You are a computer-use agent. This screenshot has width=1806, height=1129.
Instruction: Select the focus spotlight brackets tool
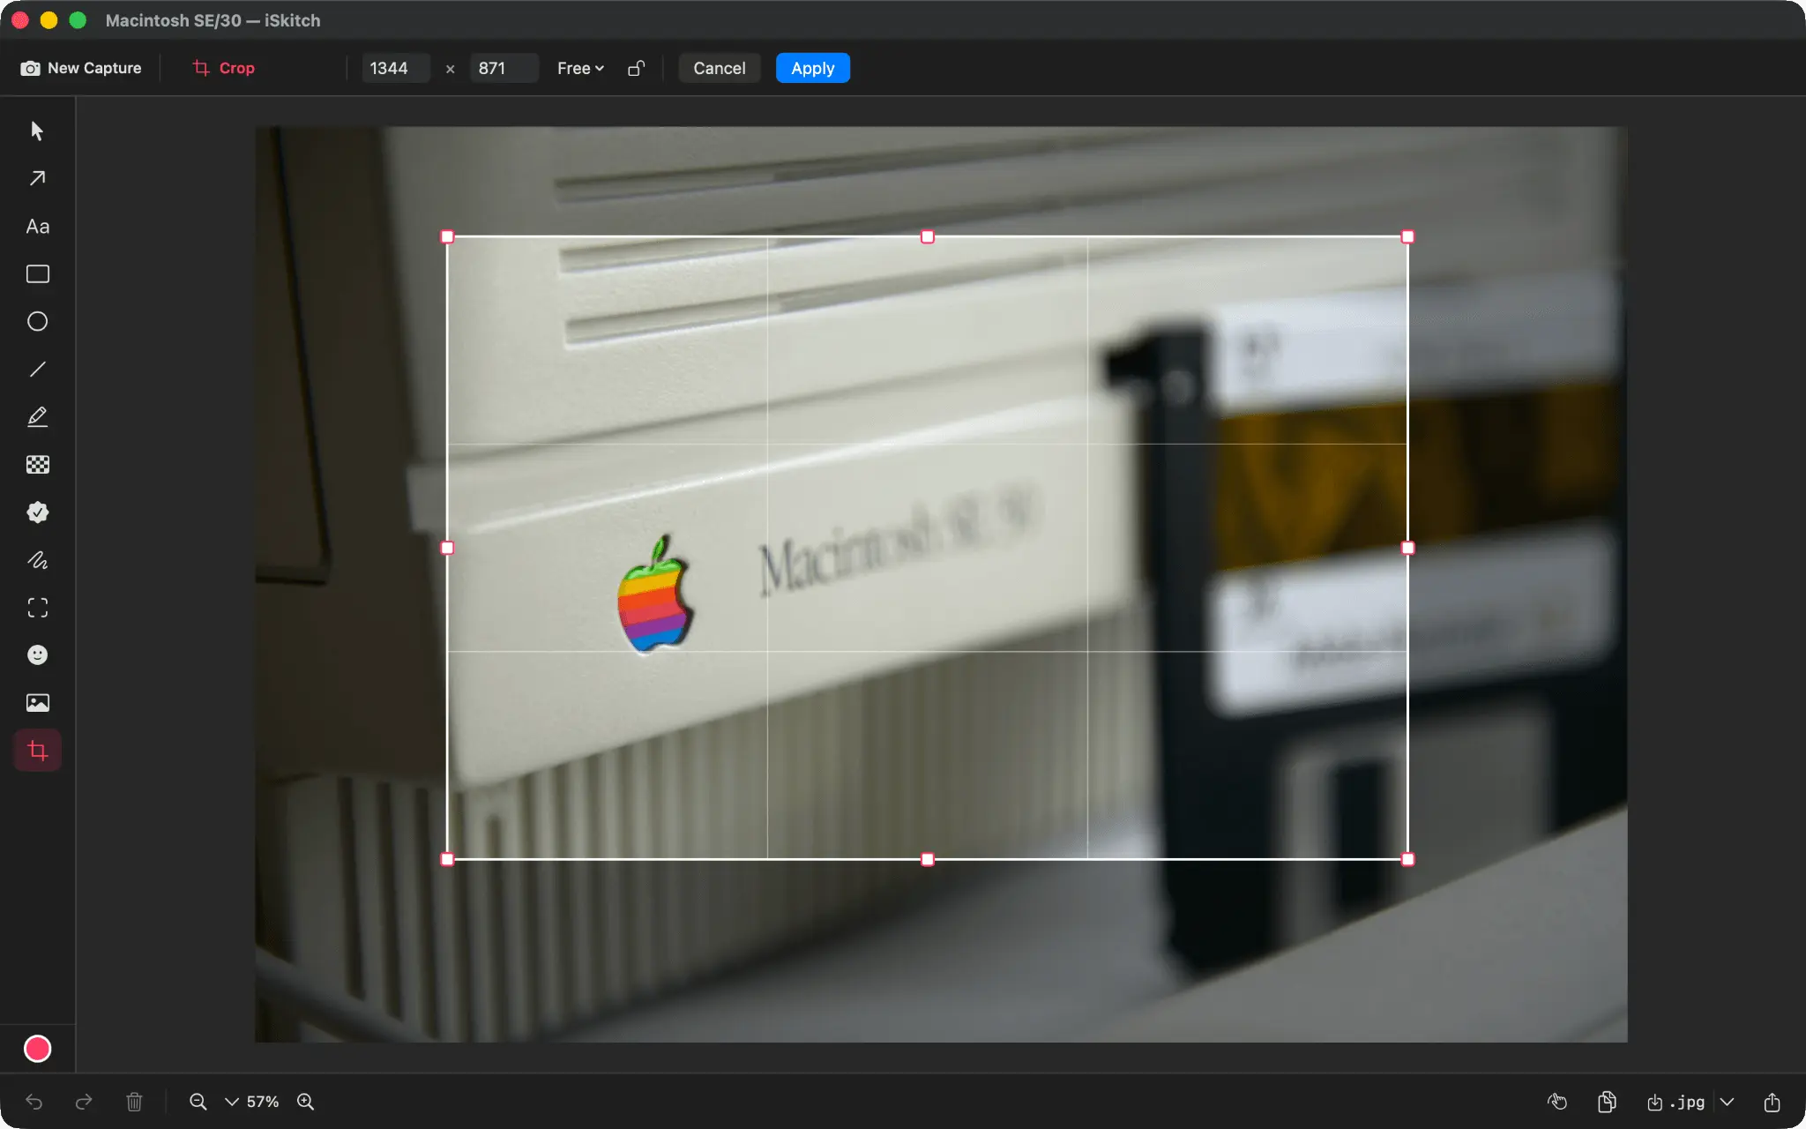[x=37, y=608]
